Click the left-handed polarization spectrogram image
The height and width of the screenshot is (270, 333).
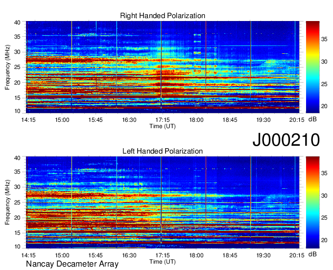click(163, 202)
